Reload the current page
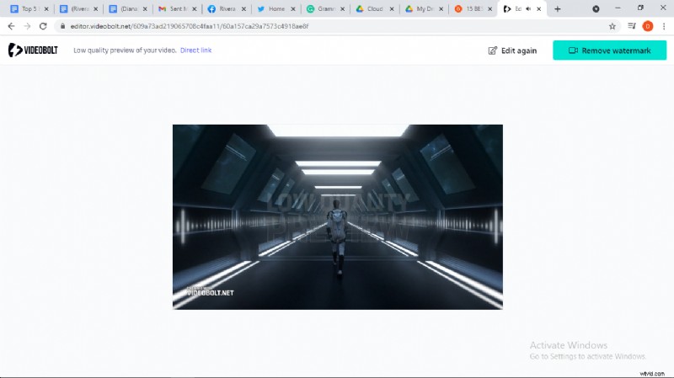The image size is (674, 378). [43, 26]
